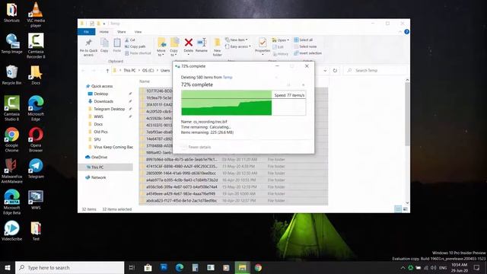Cancel the delete operation with X button
487x274 pixels.
click(x=303, y=84)
